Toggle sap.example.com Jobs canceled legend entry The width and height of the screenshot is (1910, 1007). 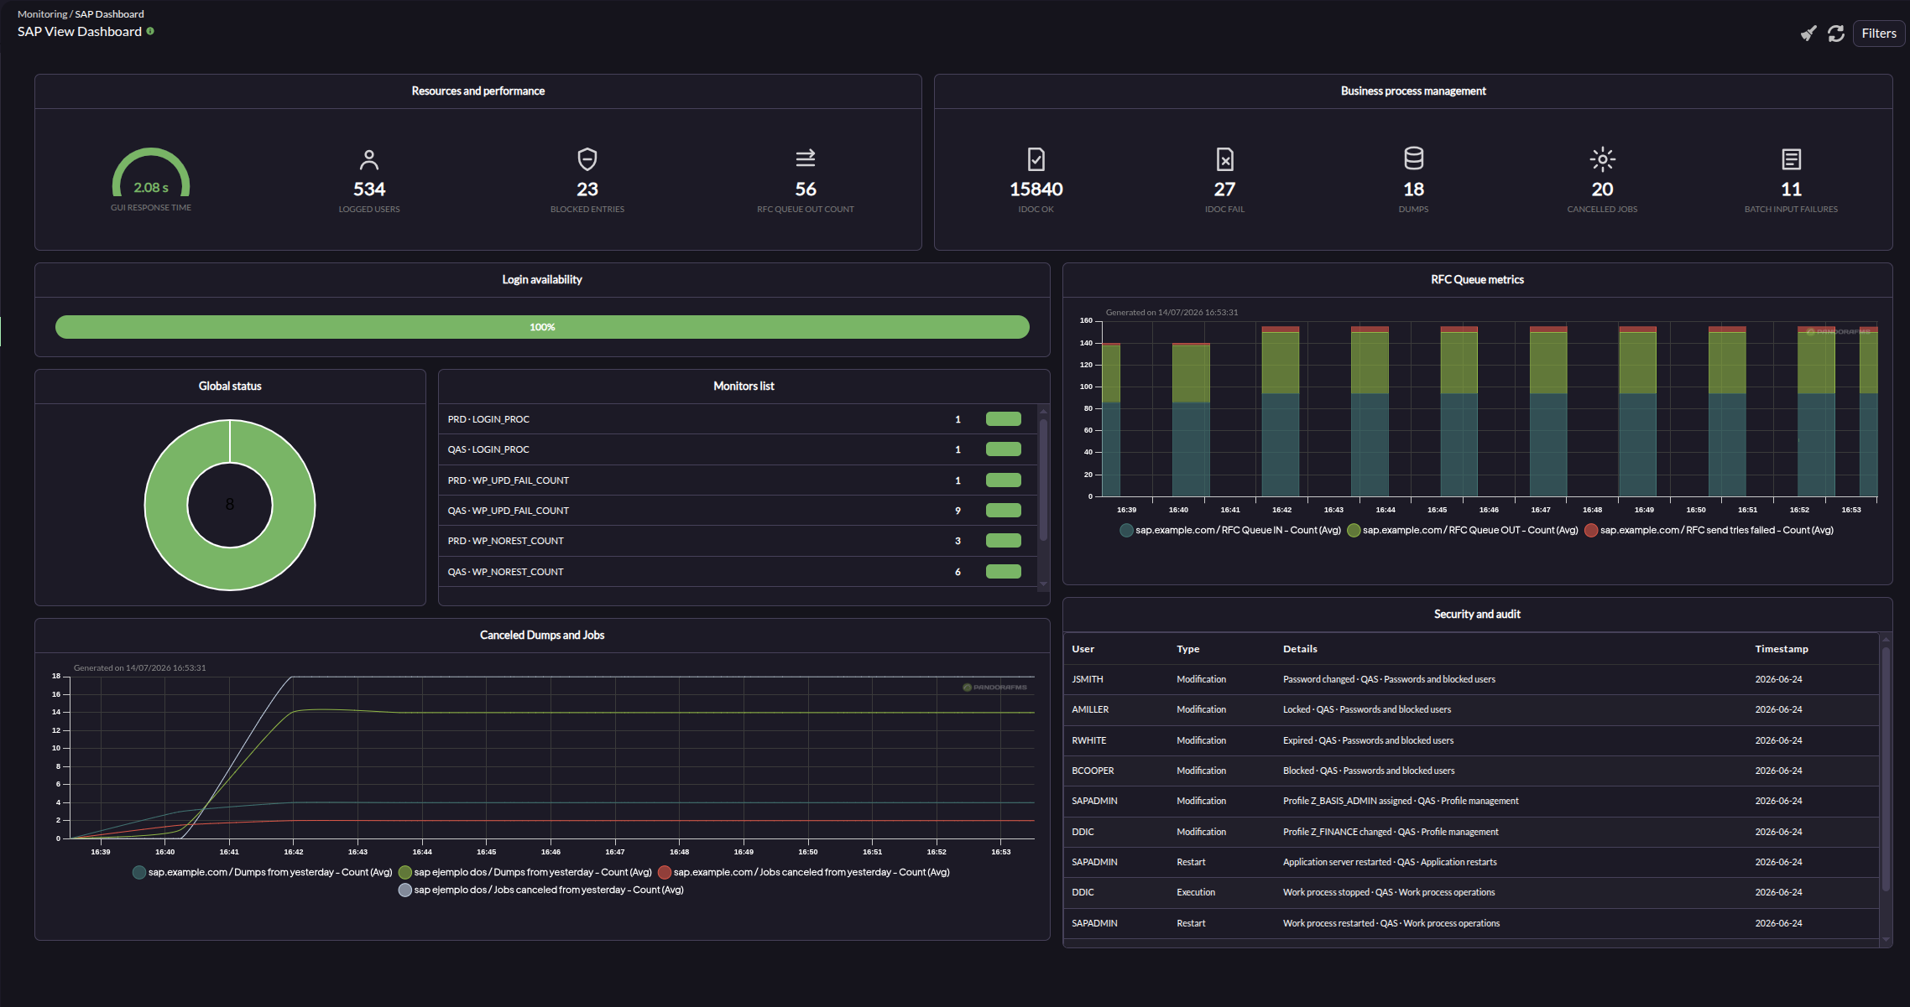click(x=804, y=872)
